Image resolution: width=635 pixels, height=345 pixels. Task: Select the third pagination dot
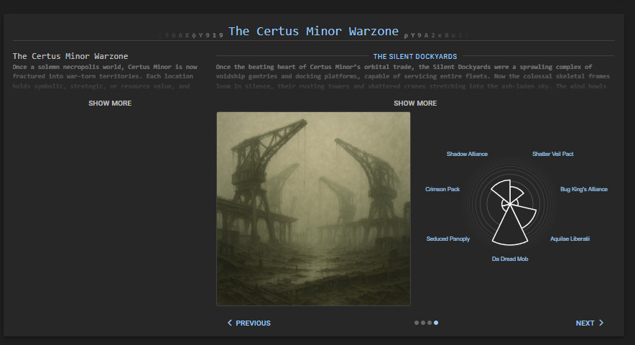[430, 323]
